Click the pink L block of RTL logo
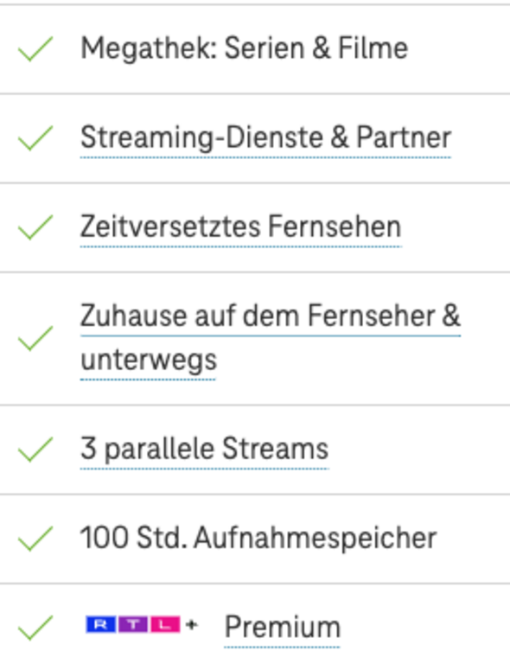The height and width of the screenshot is (670, 510). point(165,625)
